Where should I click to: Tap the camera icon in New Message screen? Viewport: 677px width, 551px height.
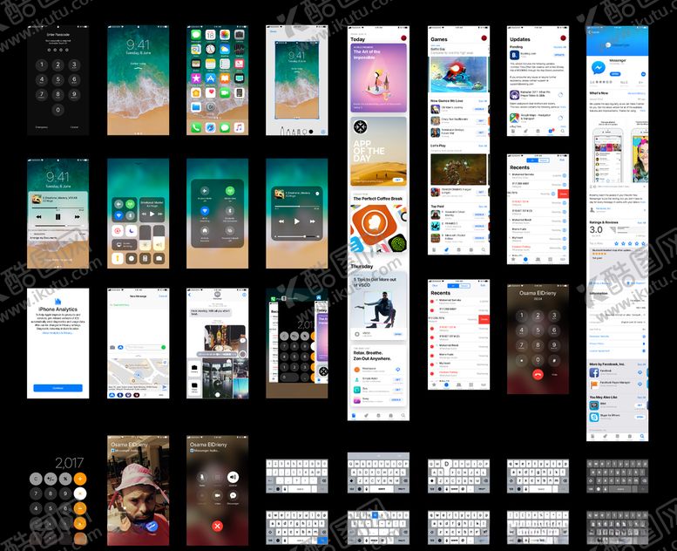coord(112,348)
